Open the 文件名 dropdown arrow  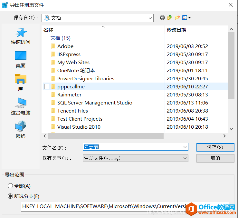click(x=185, y=147)
